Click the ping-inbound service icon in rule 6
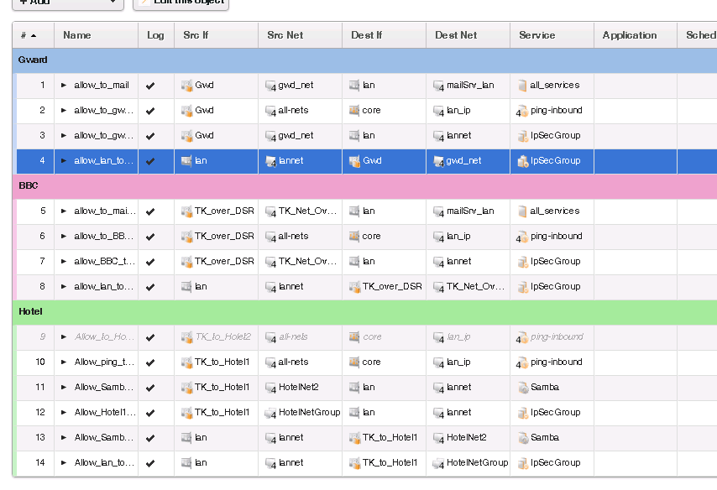Image resolution: width=717 pixels, height=490 pixels. tap(522, 237)
